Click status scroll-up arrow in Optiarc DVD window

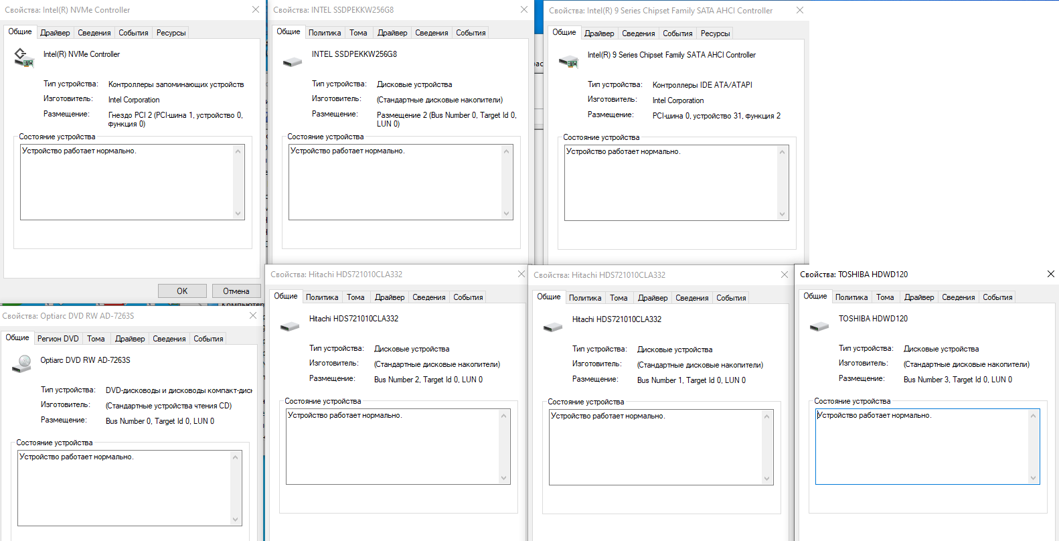[235, 457]
